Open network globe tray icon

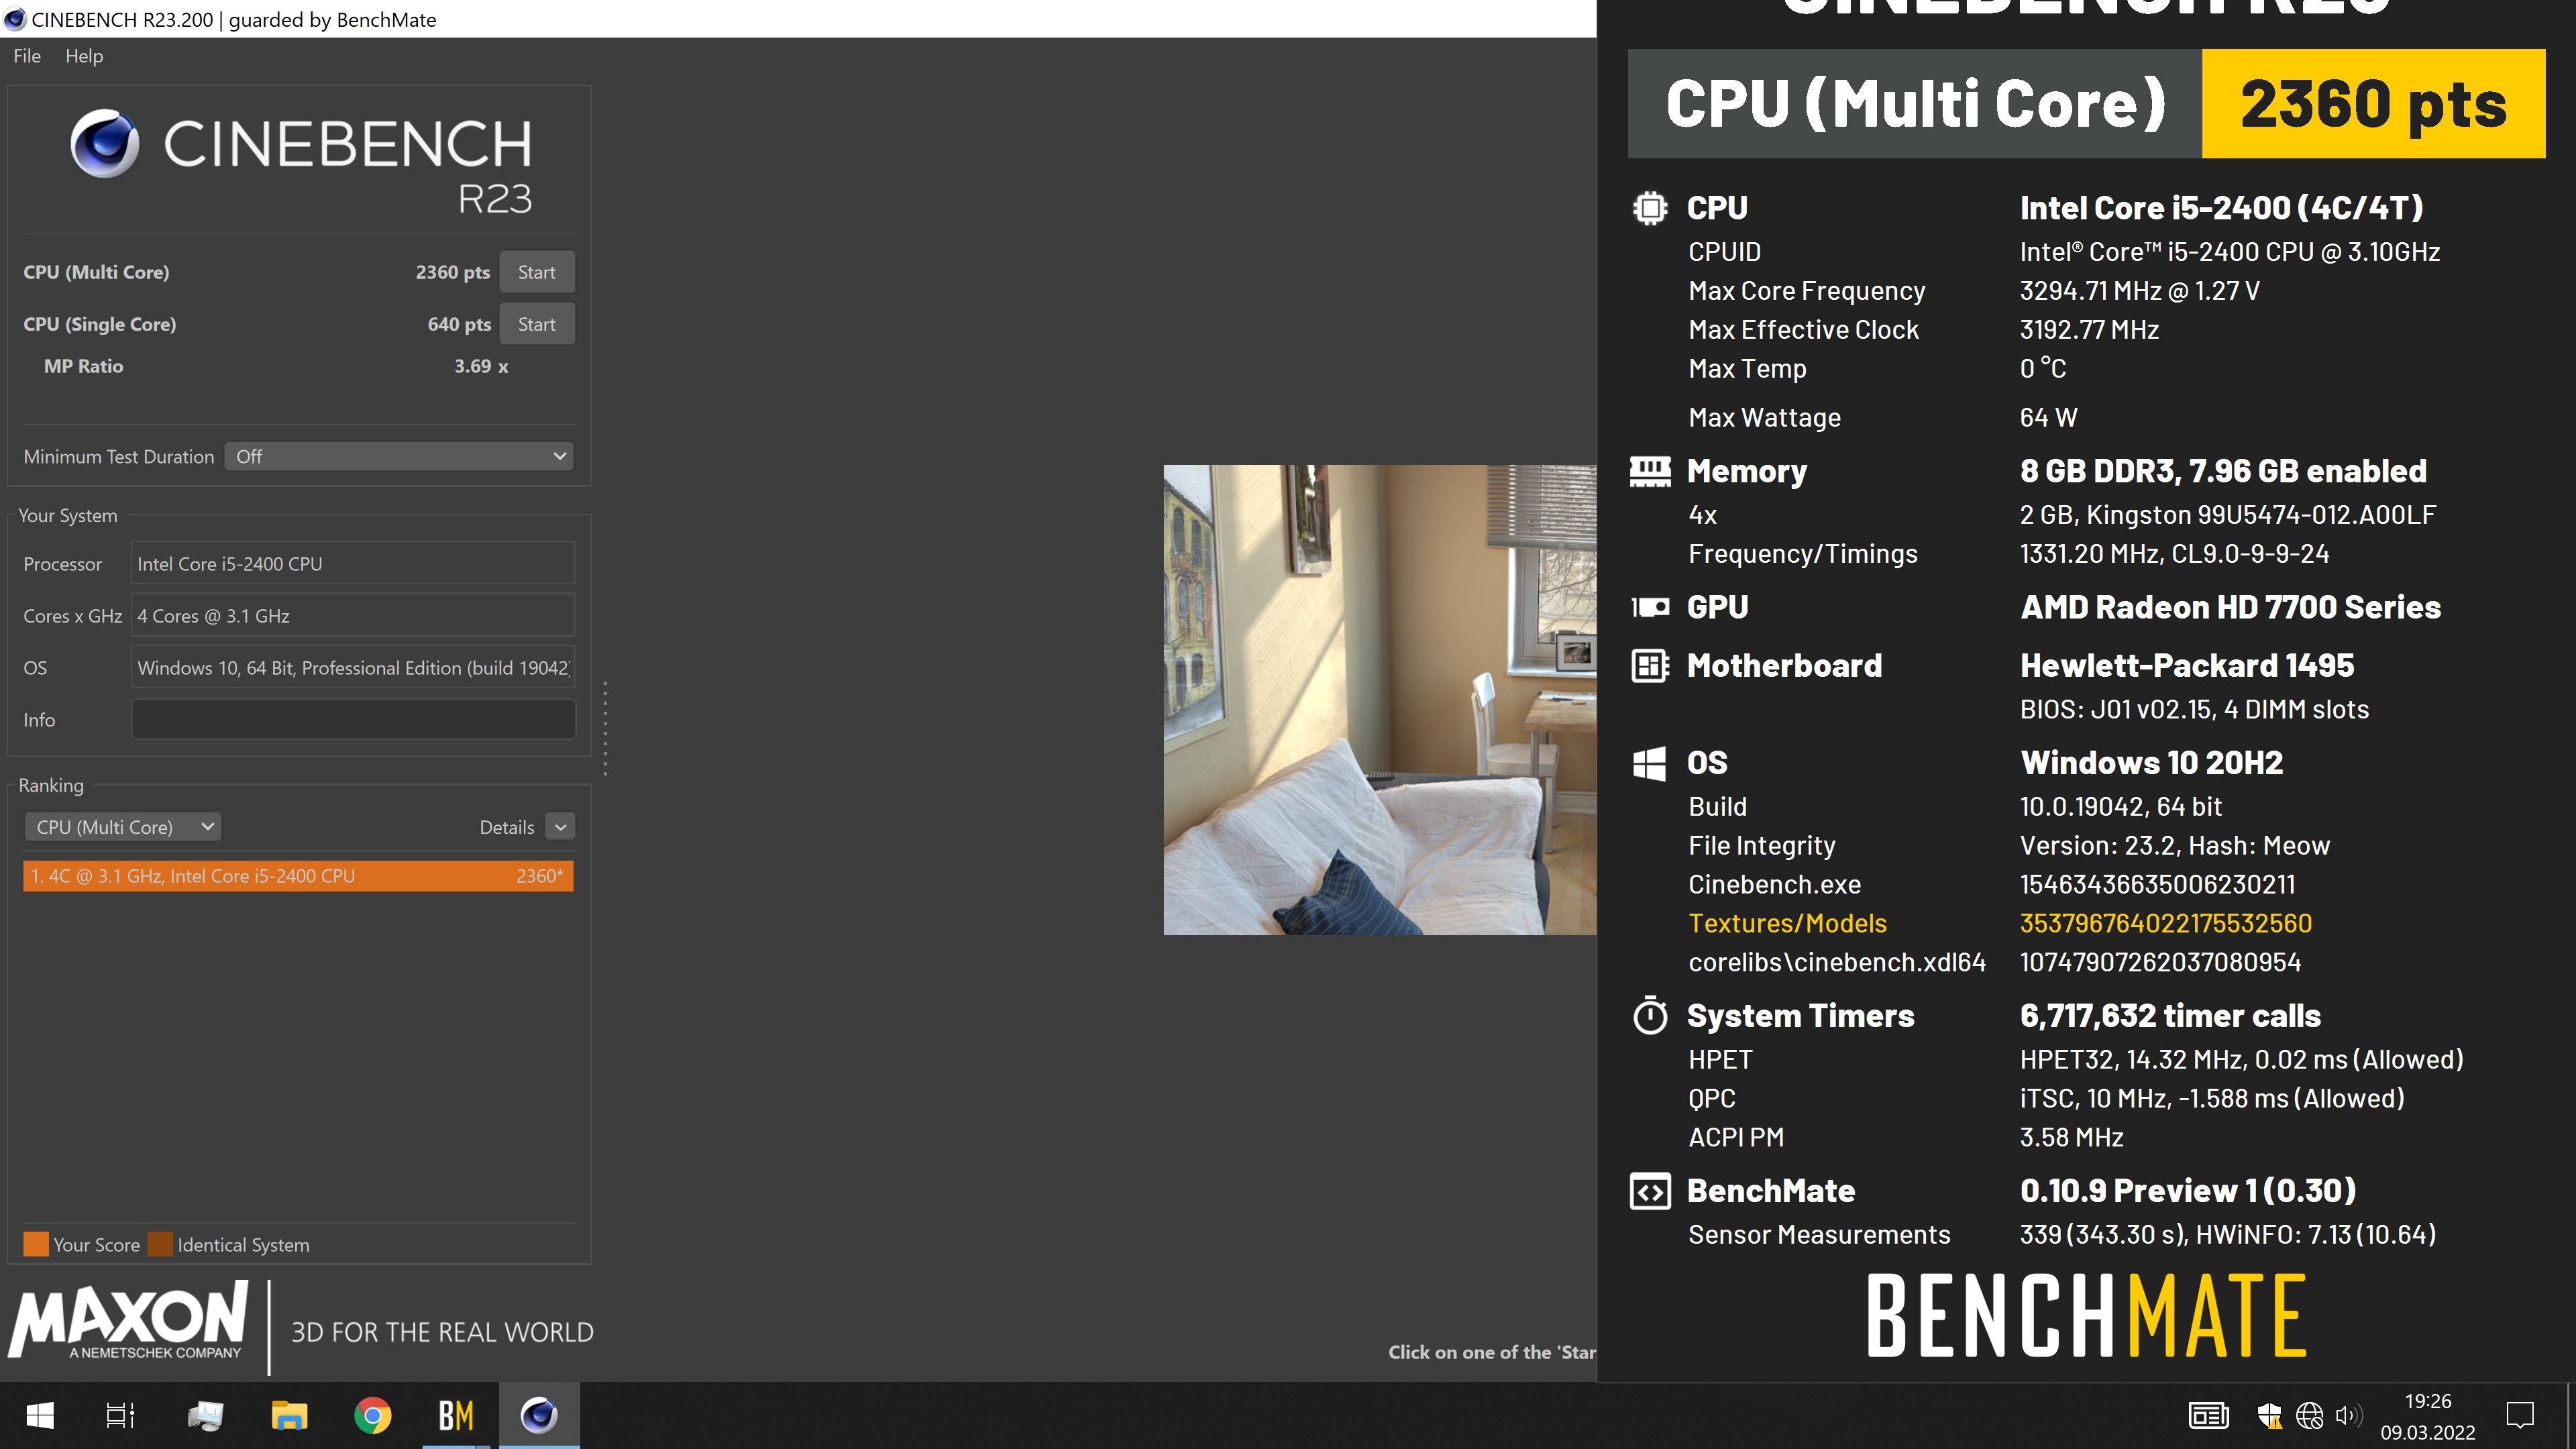2309,1416
